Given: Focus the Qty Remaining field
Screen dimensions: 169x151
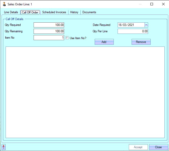Looking at the screenshot, I should point(49,31).
